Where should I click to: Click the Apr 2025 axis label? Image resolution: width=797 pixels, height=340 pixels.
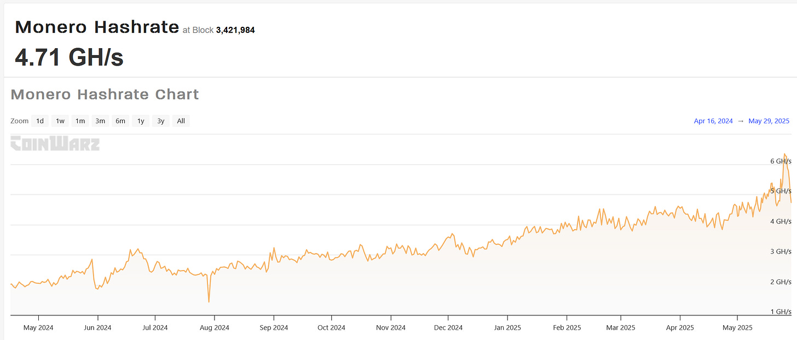click(680, 328)
